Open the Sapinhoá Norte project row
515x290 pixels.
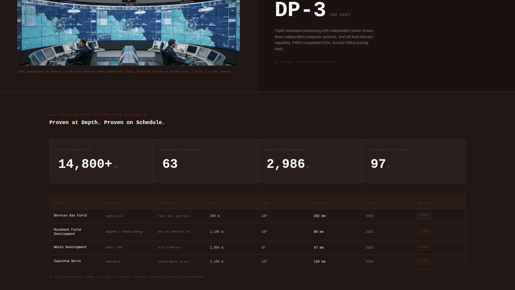[67, 261]
